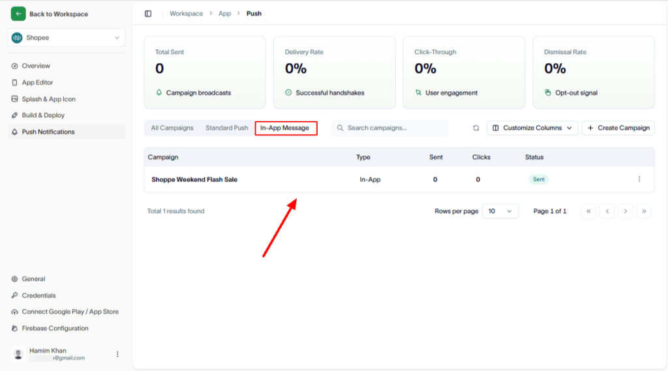Click the Shopee app logo icon
The height and width of the screenshot is (371, 668).
[17, 38]
